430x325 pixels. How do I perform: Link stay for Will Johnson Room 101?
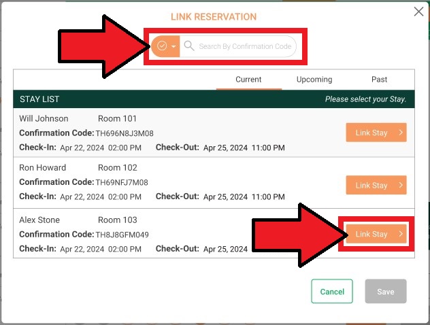click(376, 133)
